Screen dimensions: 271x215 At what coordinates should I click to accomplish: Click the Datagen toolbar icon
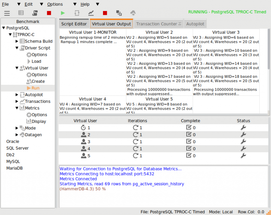(133, 13)
